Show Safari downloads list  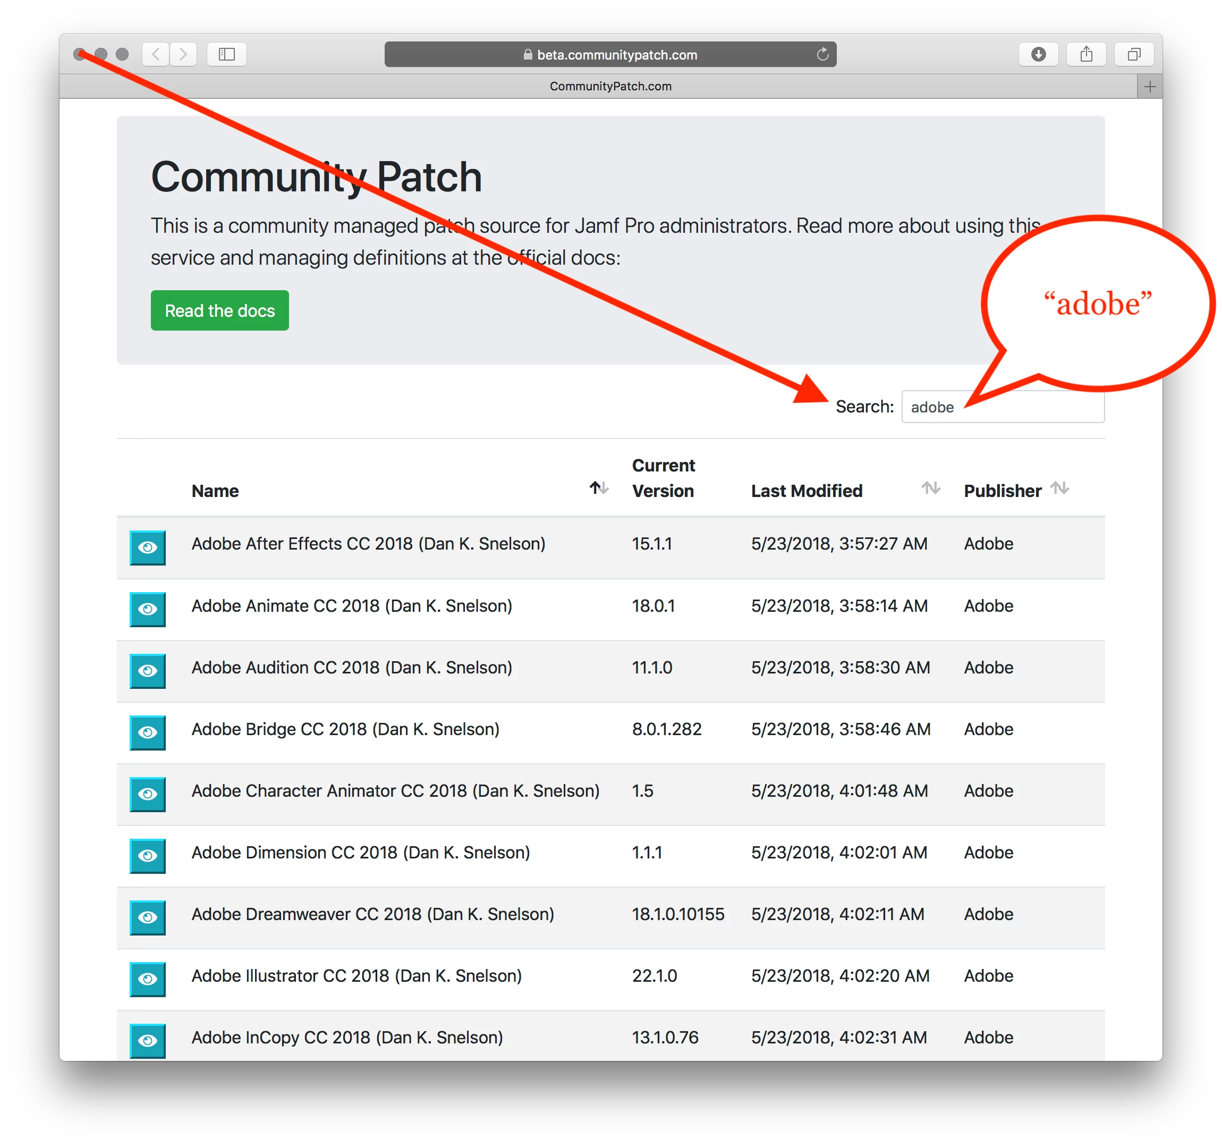(1038, 54)
